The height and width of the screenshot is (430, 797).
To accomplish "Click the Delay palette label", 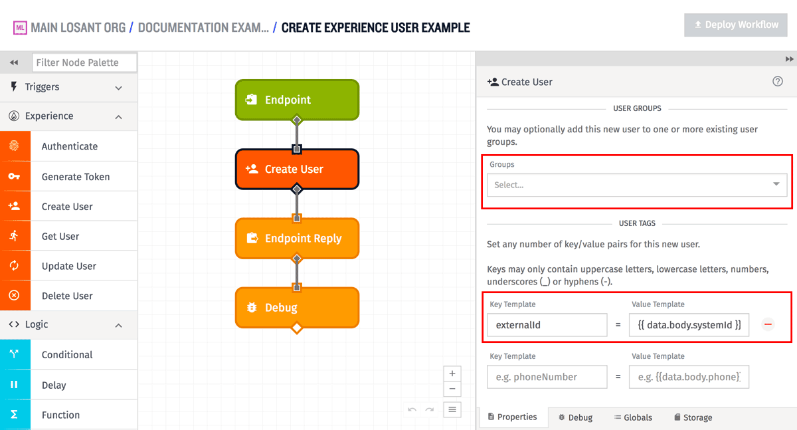I will click(54, 385).
